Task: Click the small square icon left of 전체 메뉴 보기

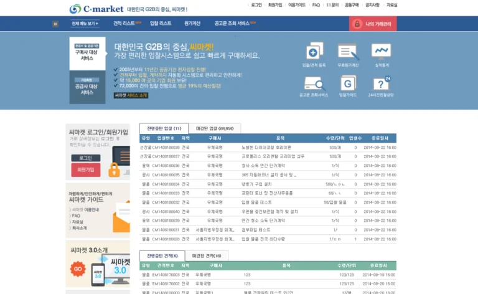Action: 55,24
